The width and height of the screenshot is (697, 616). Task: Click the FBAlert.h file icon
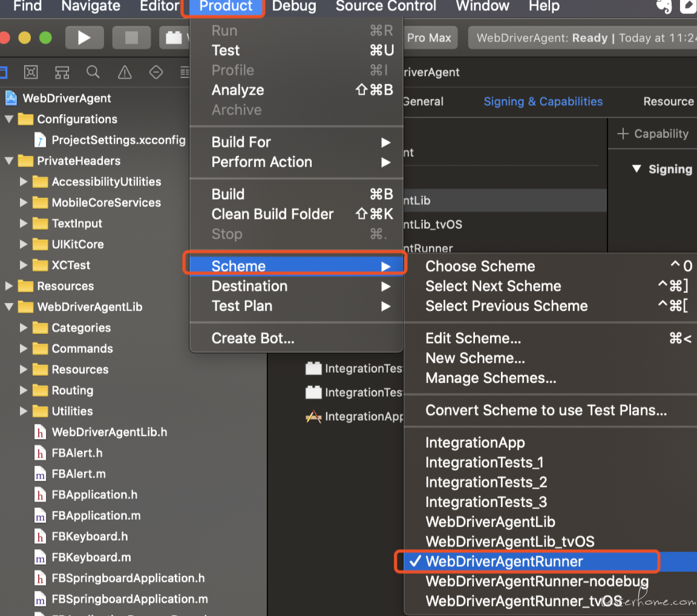40,453
